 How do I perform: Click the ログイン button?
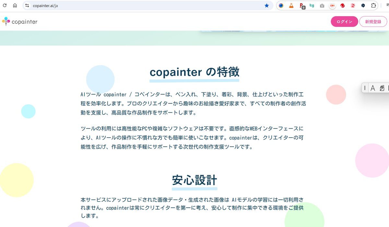pyautogui.click(x=344, y=22)
